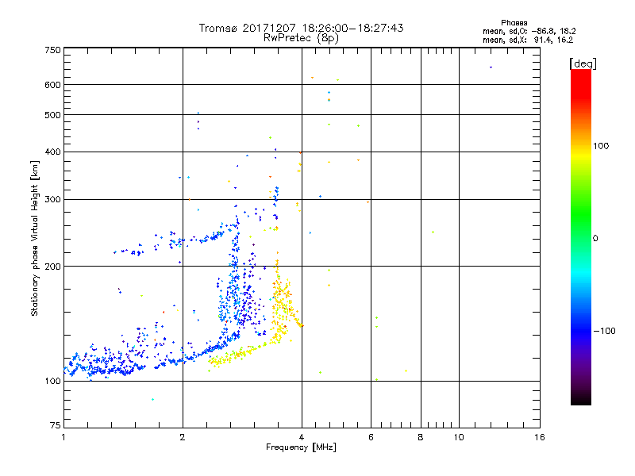Click the x-axis tick label "16"
Screen dimensions: 635x476
[x=540, y=437]
